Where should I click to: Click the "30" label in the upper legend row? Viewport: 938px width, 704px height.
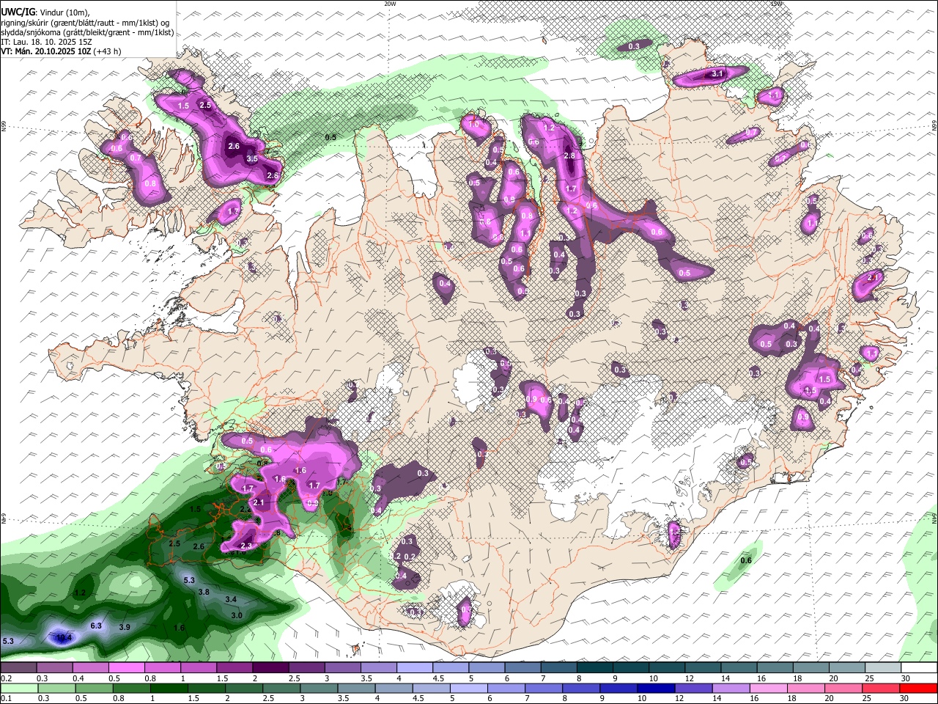click(905, 678)
